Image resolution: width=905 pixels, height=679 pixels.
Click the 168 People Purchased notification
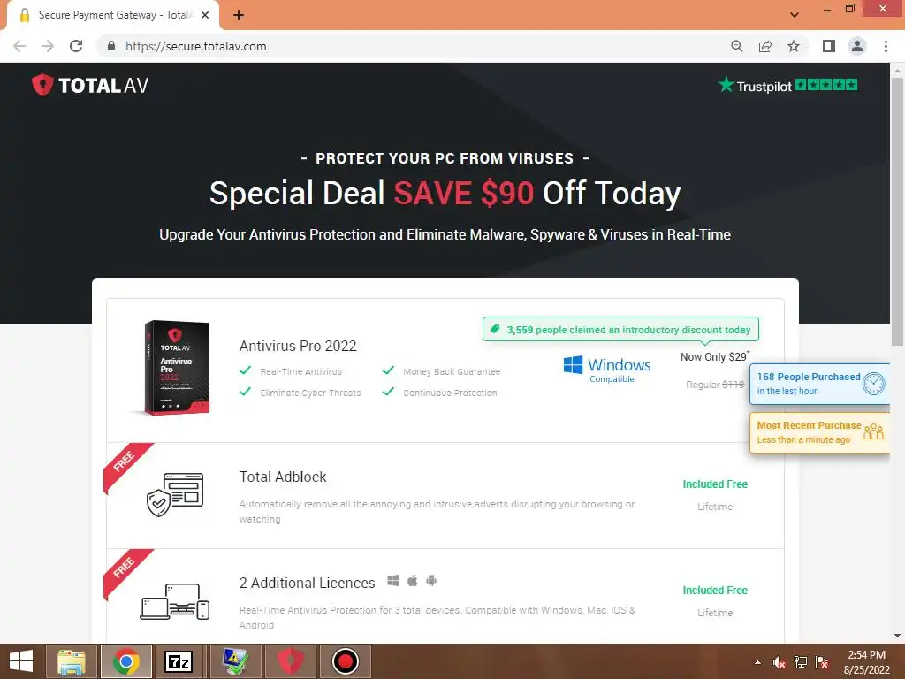click(x=819, y=384)
